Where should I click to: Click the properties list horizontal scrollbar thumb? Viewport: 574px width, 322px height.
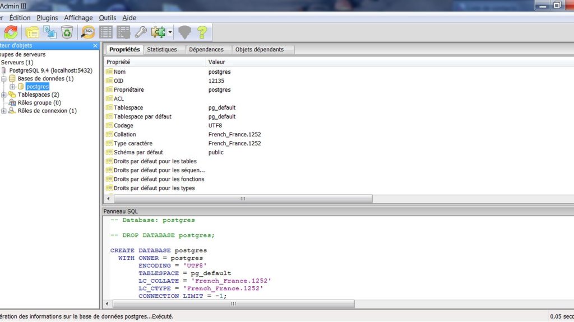pos(243,198)
